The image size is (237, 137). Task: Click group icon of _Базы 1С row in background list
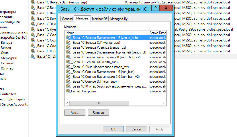click(33, 56)
